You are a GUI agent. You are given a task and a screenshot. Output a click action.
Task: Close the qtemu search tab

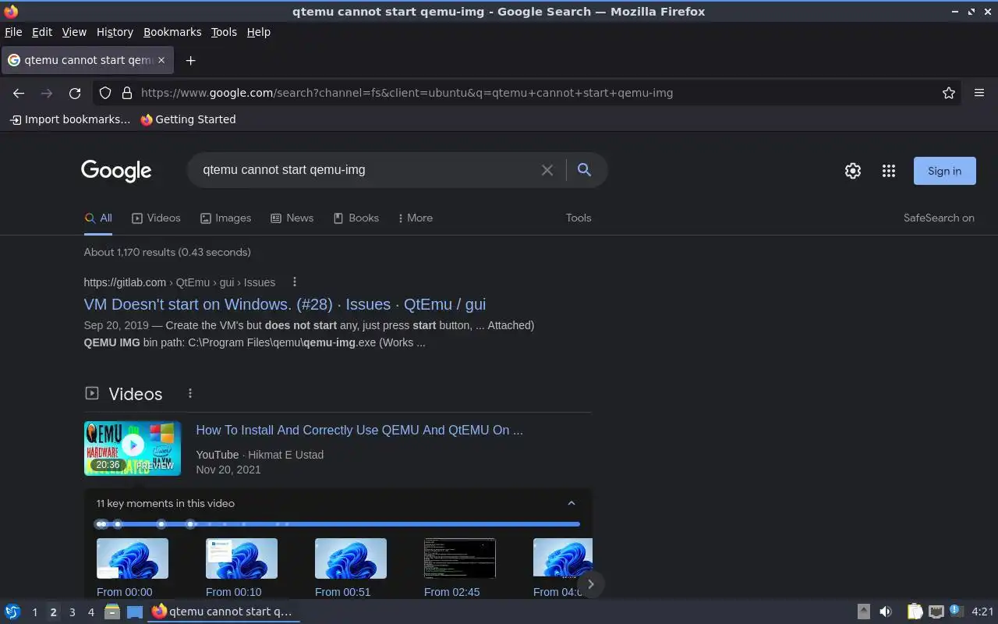point(161,60)
